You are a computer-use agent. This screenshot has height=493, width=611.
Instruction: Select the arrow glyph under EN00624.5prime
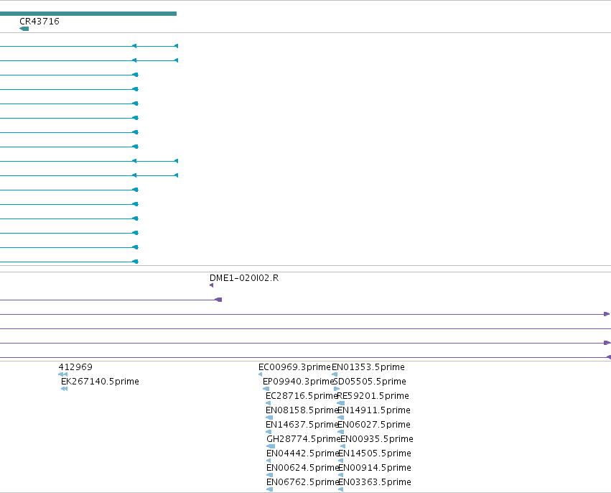tap(269, 476)
